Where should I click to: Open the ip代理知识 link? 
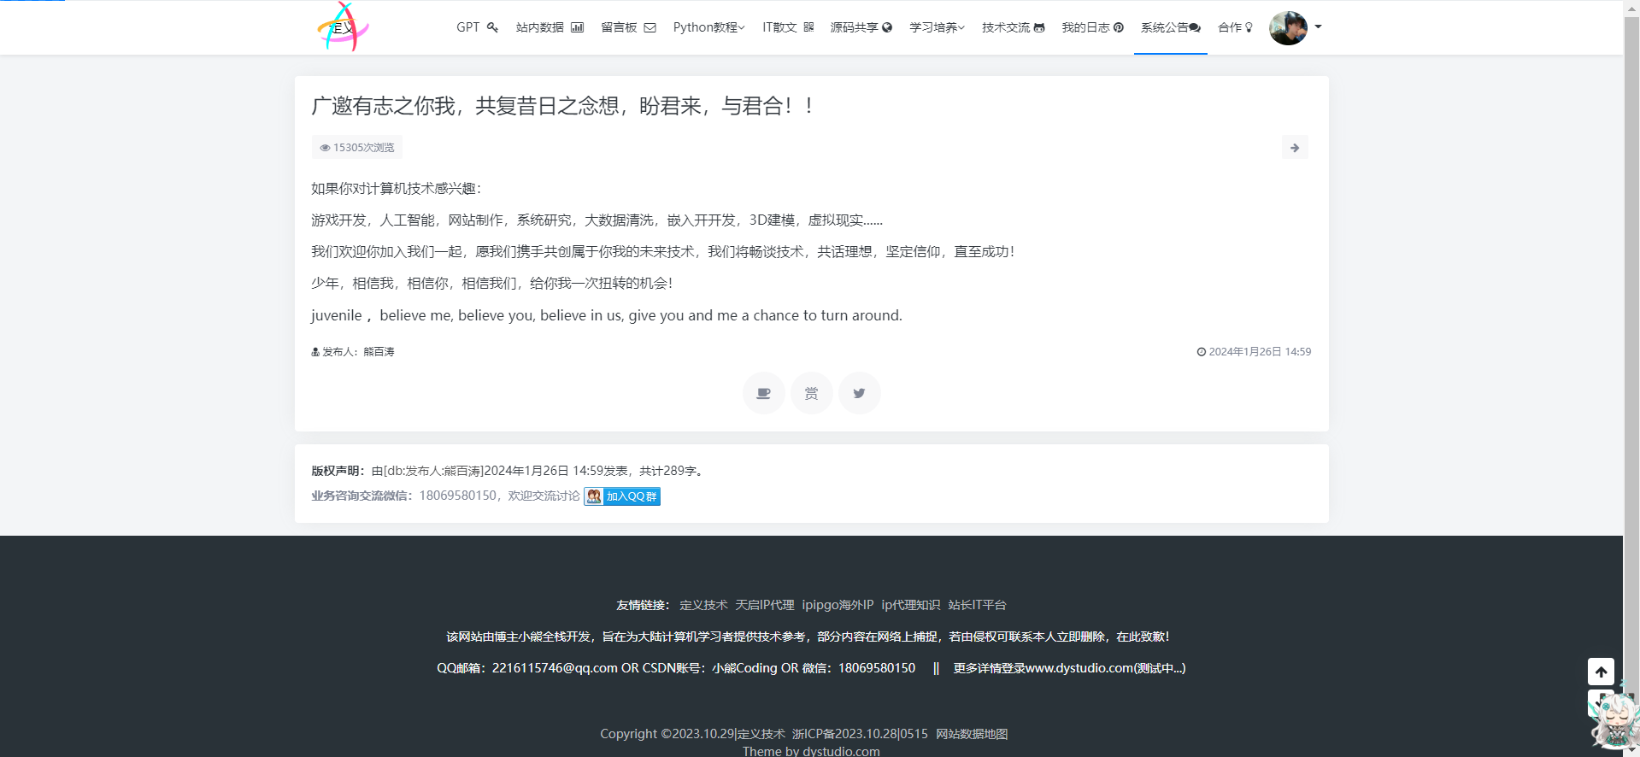[911, 605]
